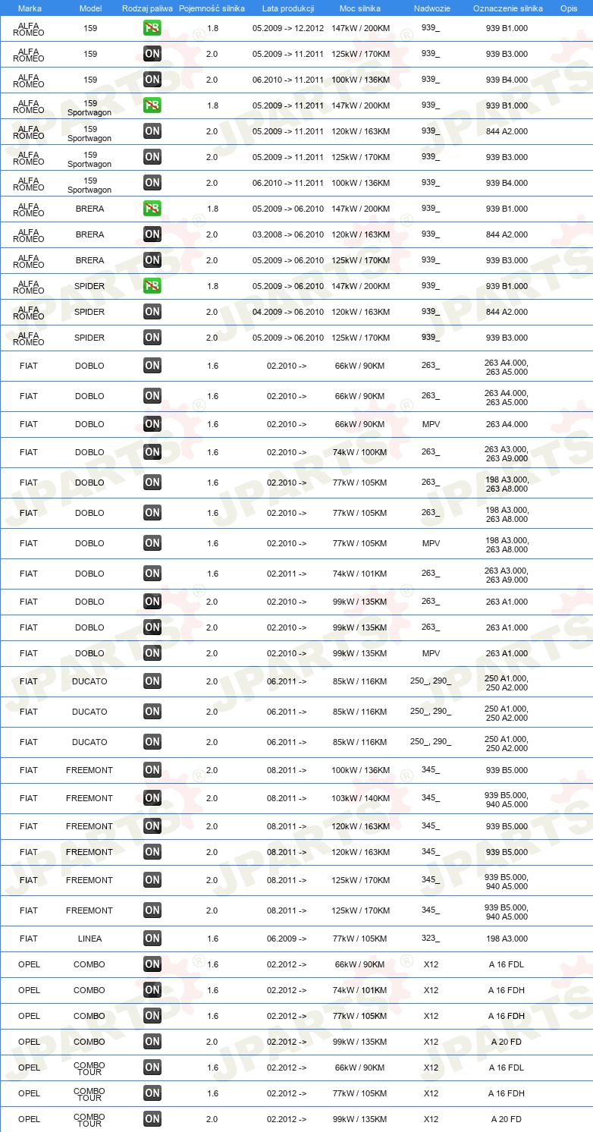The image size is (593, 1132).
Task: Select the date range 05.2009 -> 12.2012
Action: tap(287, 28)
